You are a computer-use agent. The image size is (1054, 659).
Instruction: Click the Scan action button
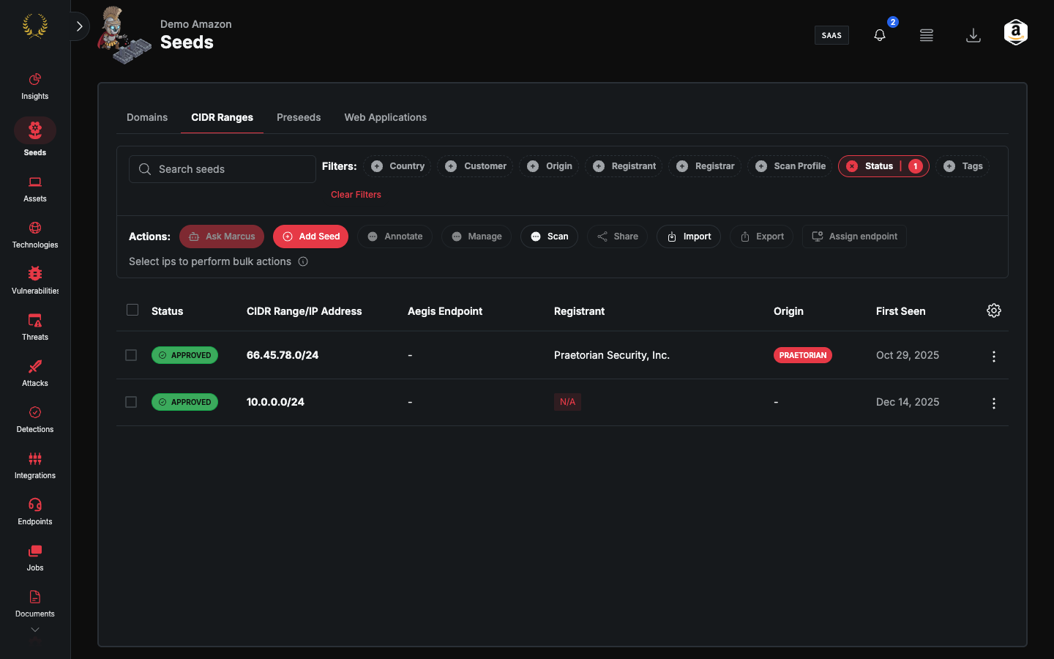click(x=549, y=237)
